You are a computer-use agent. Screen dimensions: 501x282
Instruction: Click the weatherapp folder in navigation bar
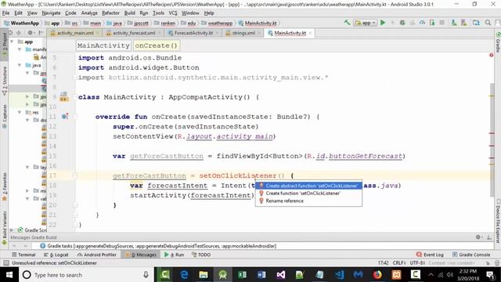coord(220,23)
